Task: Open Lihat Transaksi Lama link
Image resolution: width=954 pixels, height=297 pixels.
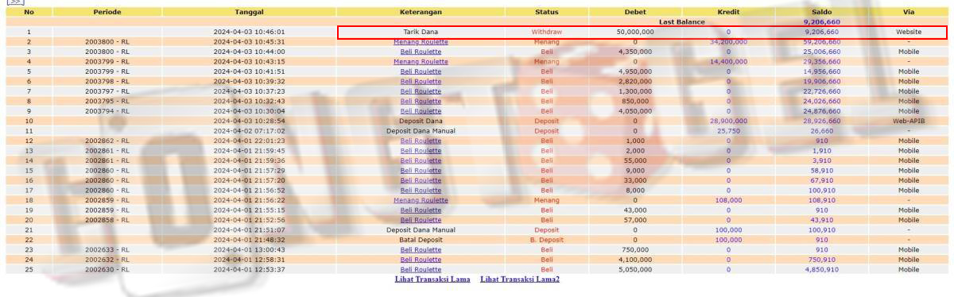Action: (x=432, y=280)
